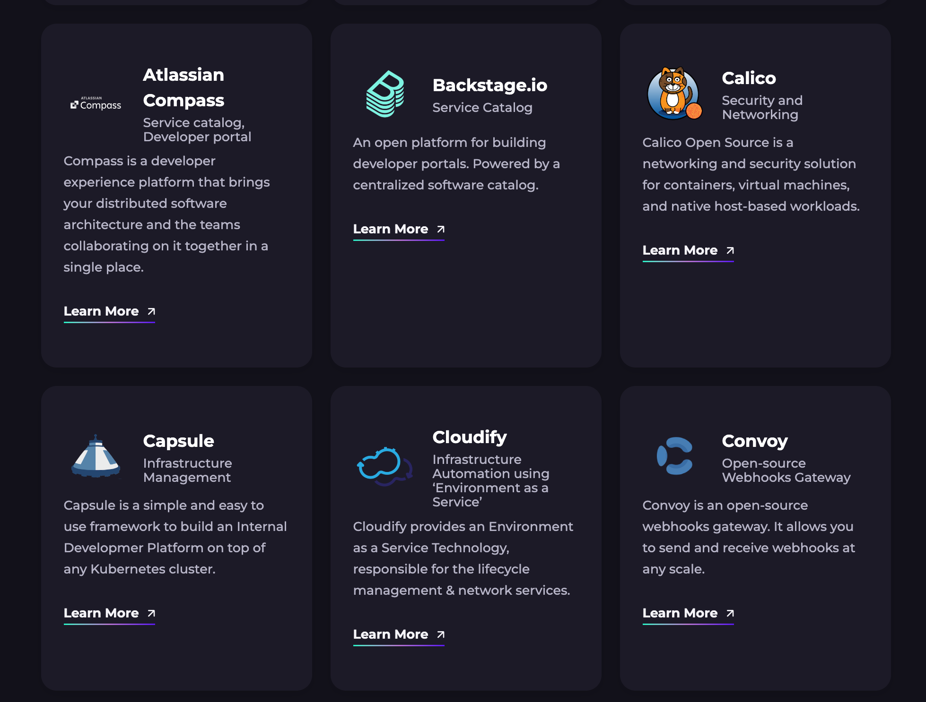The width and height of the screenshot is (926, 702).
Task: Open Learn More for Atlassian Compass
Action: pos(109,312)
